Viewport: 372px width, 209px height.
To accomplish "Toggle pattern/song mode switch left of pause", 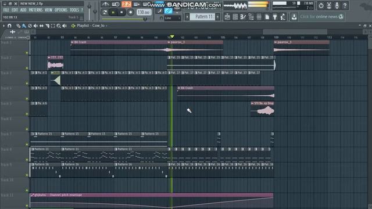I will click(105, 12).
